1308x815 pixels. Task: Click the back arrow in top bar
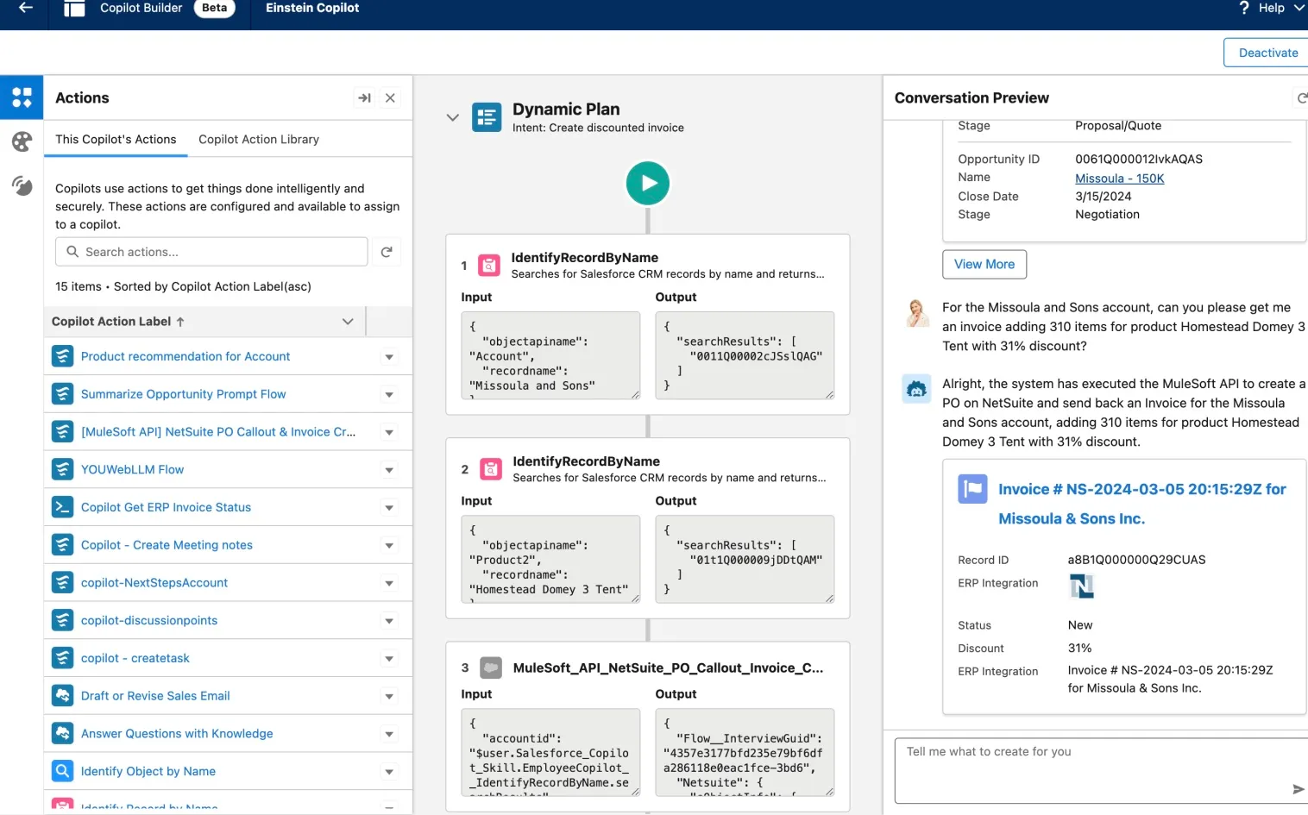coord(26,8)
